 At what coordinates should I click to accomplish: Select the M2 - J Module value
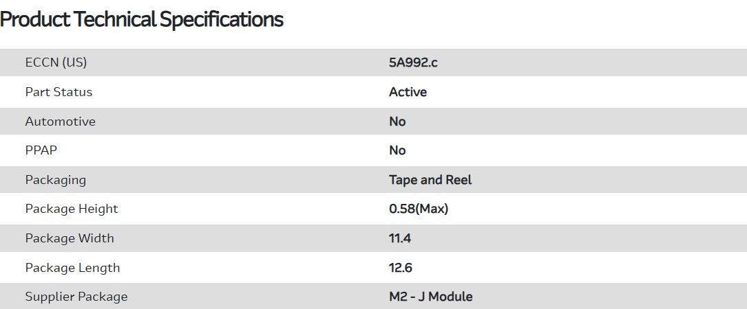click(x=431, y=297)
